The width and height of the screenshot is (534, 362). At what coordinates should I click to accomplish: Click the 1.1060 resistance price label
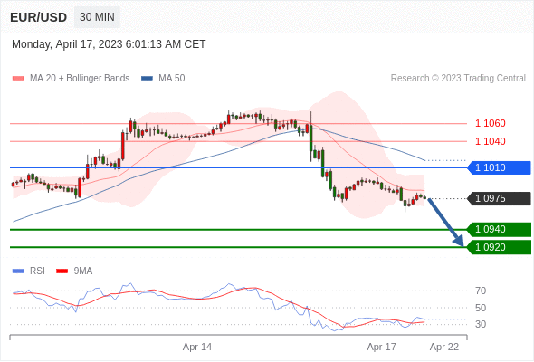490,123
